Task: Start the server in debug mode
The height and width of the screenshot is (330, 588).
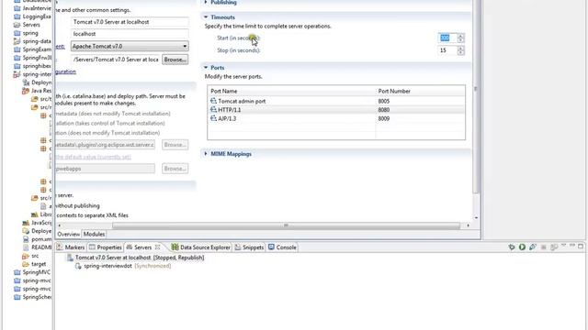Action: (x=512, y=247)
